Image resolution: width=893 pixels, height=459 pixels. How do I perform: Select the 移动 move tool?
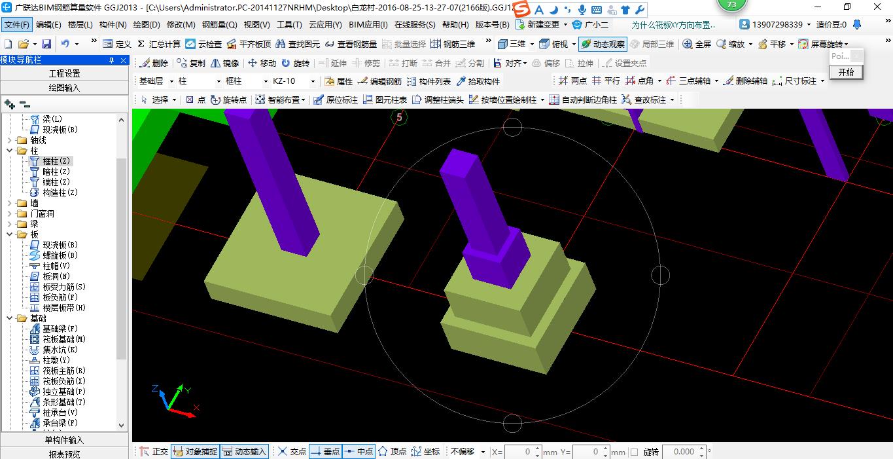coord(262,63)
